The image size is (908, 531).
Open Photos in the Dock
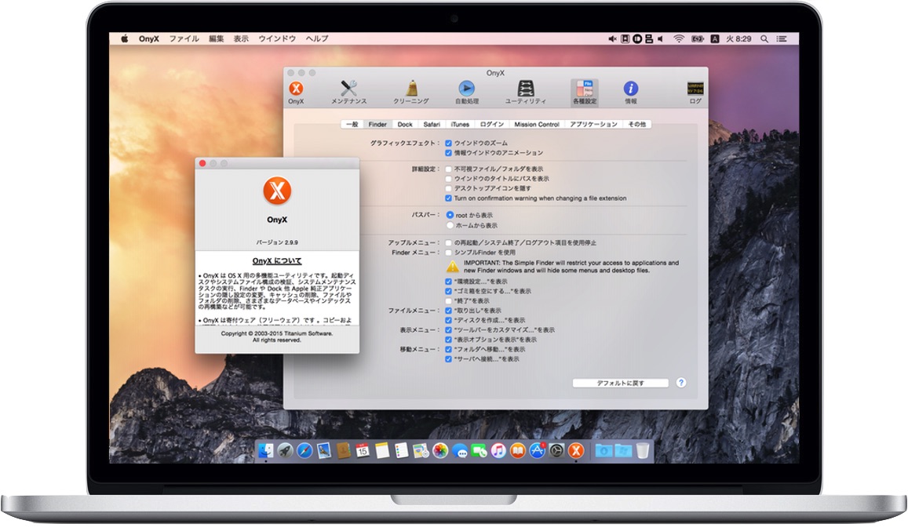441,450
